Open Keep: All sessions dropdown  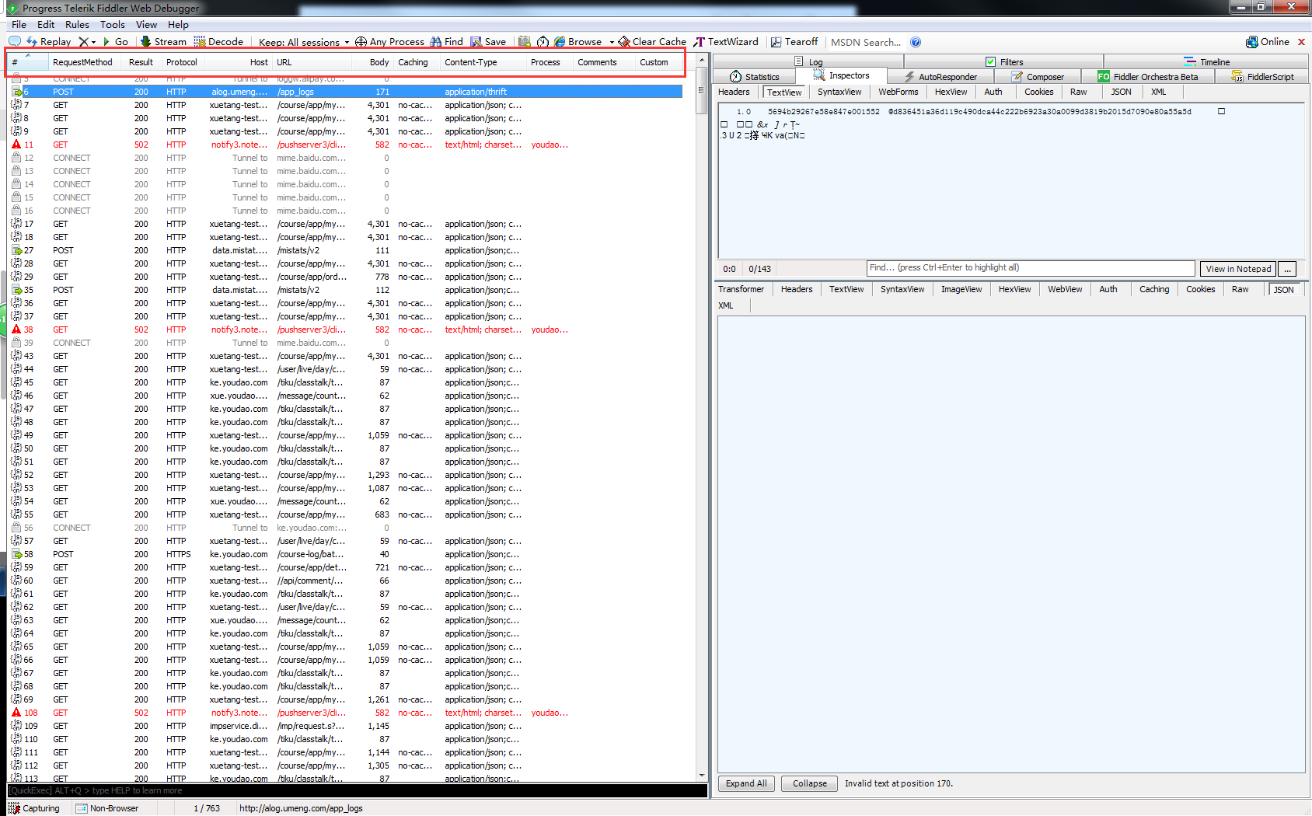[304, 42]
